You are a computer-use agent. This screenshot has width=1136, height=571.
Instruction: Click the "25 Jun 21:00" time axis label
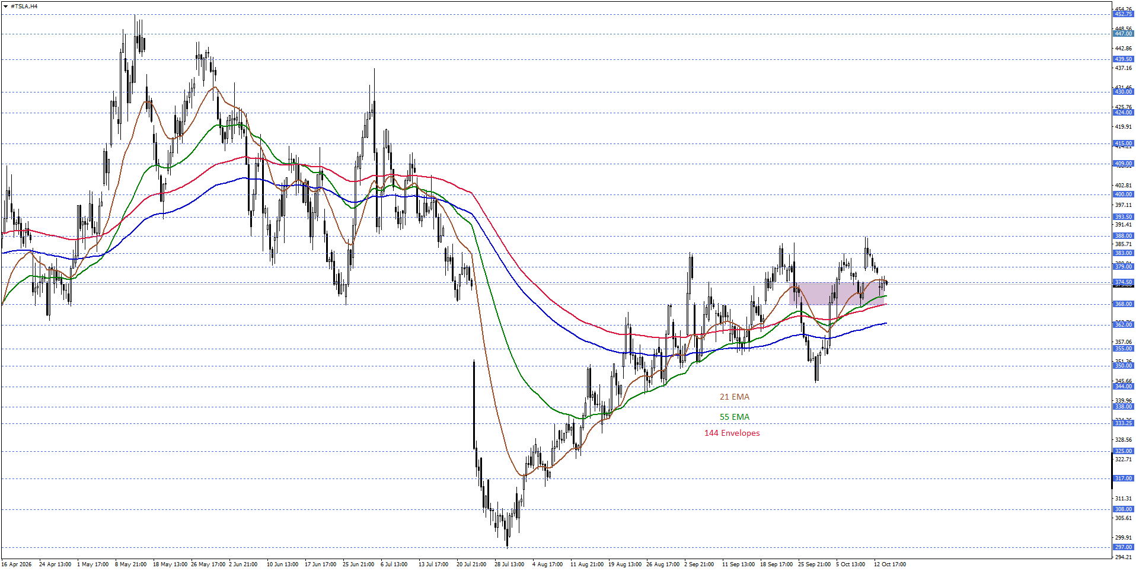point(358,564)
